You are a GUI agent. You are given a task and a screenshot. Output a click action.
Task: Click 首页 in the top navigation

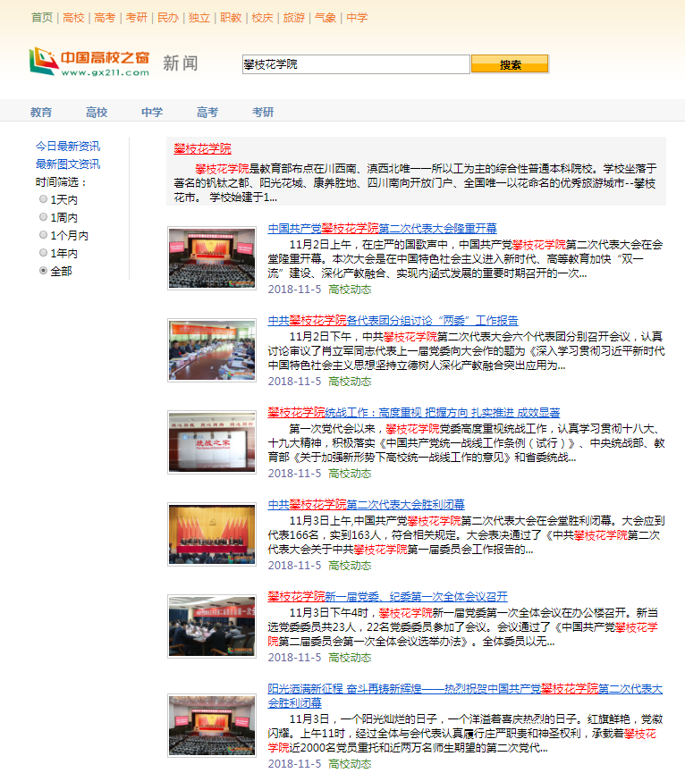(x=42, y=17)
